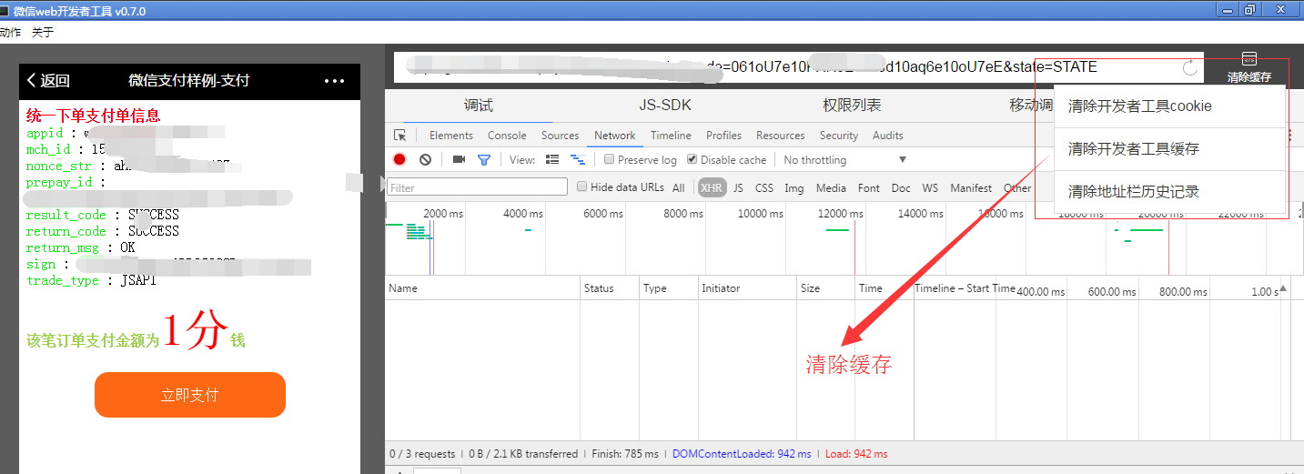1304x474 pixels.
Task: Clear the network log
Action: click(425, 159)
